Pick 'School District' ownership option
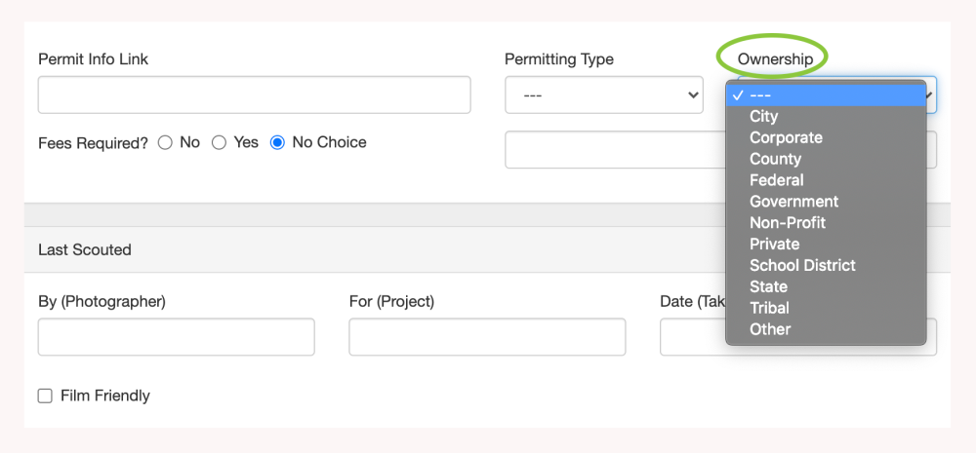 pyautogui.click(x=802, y=265)
